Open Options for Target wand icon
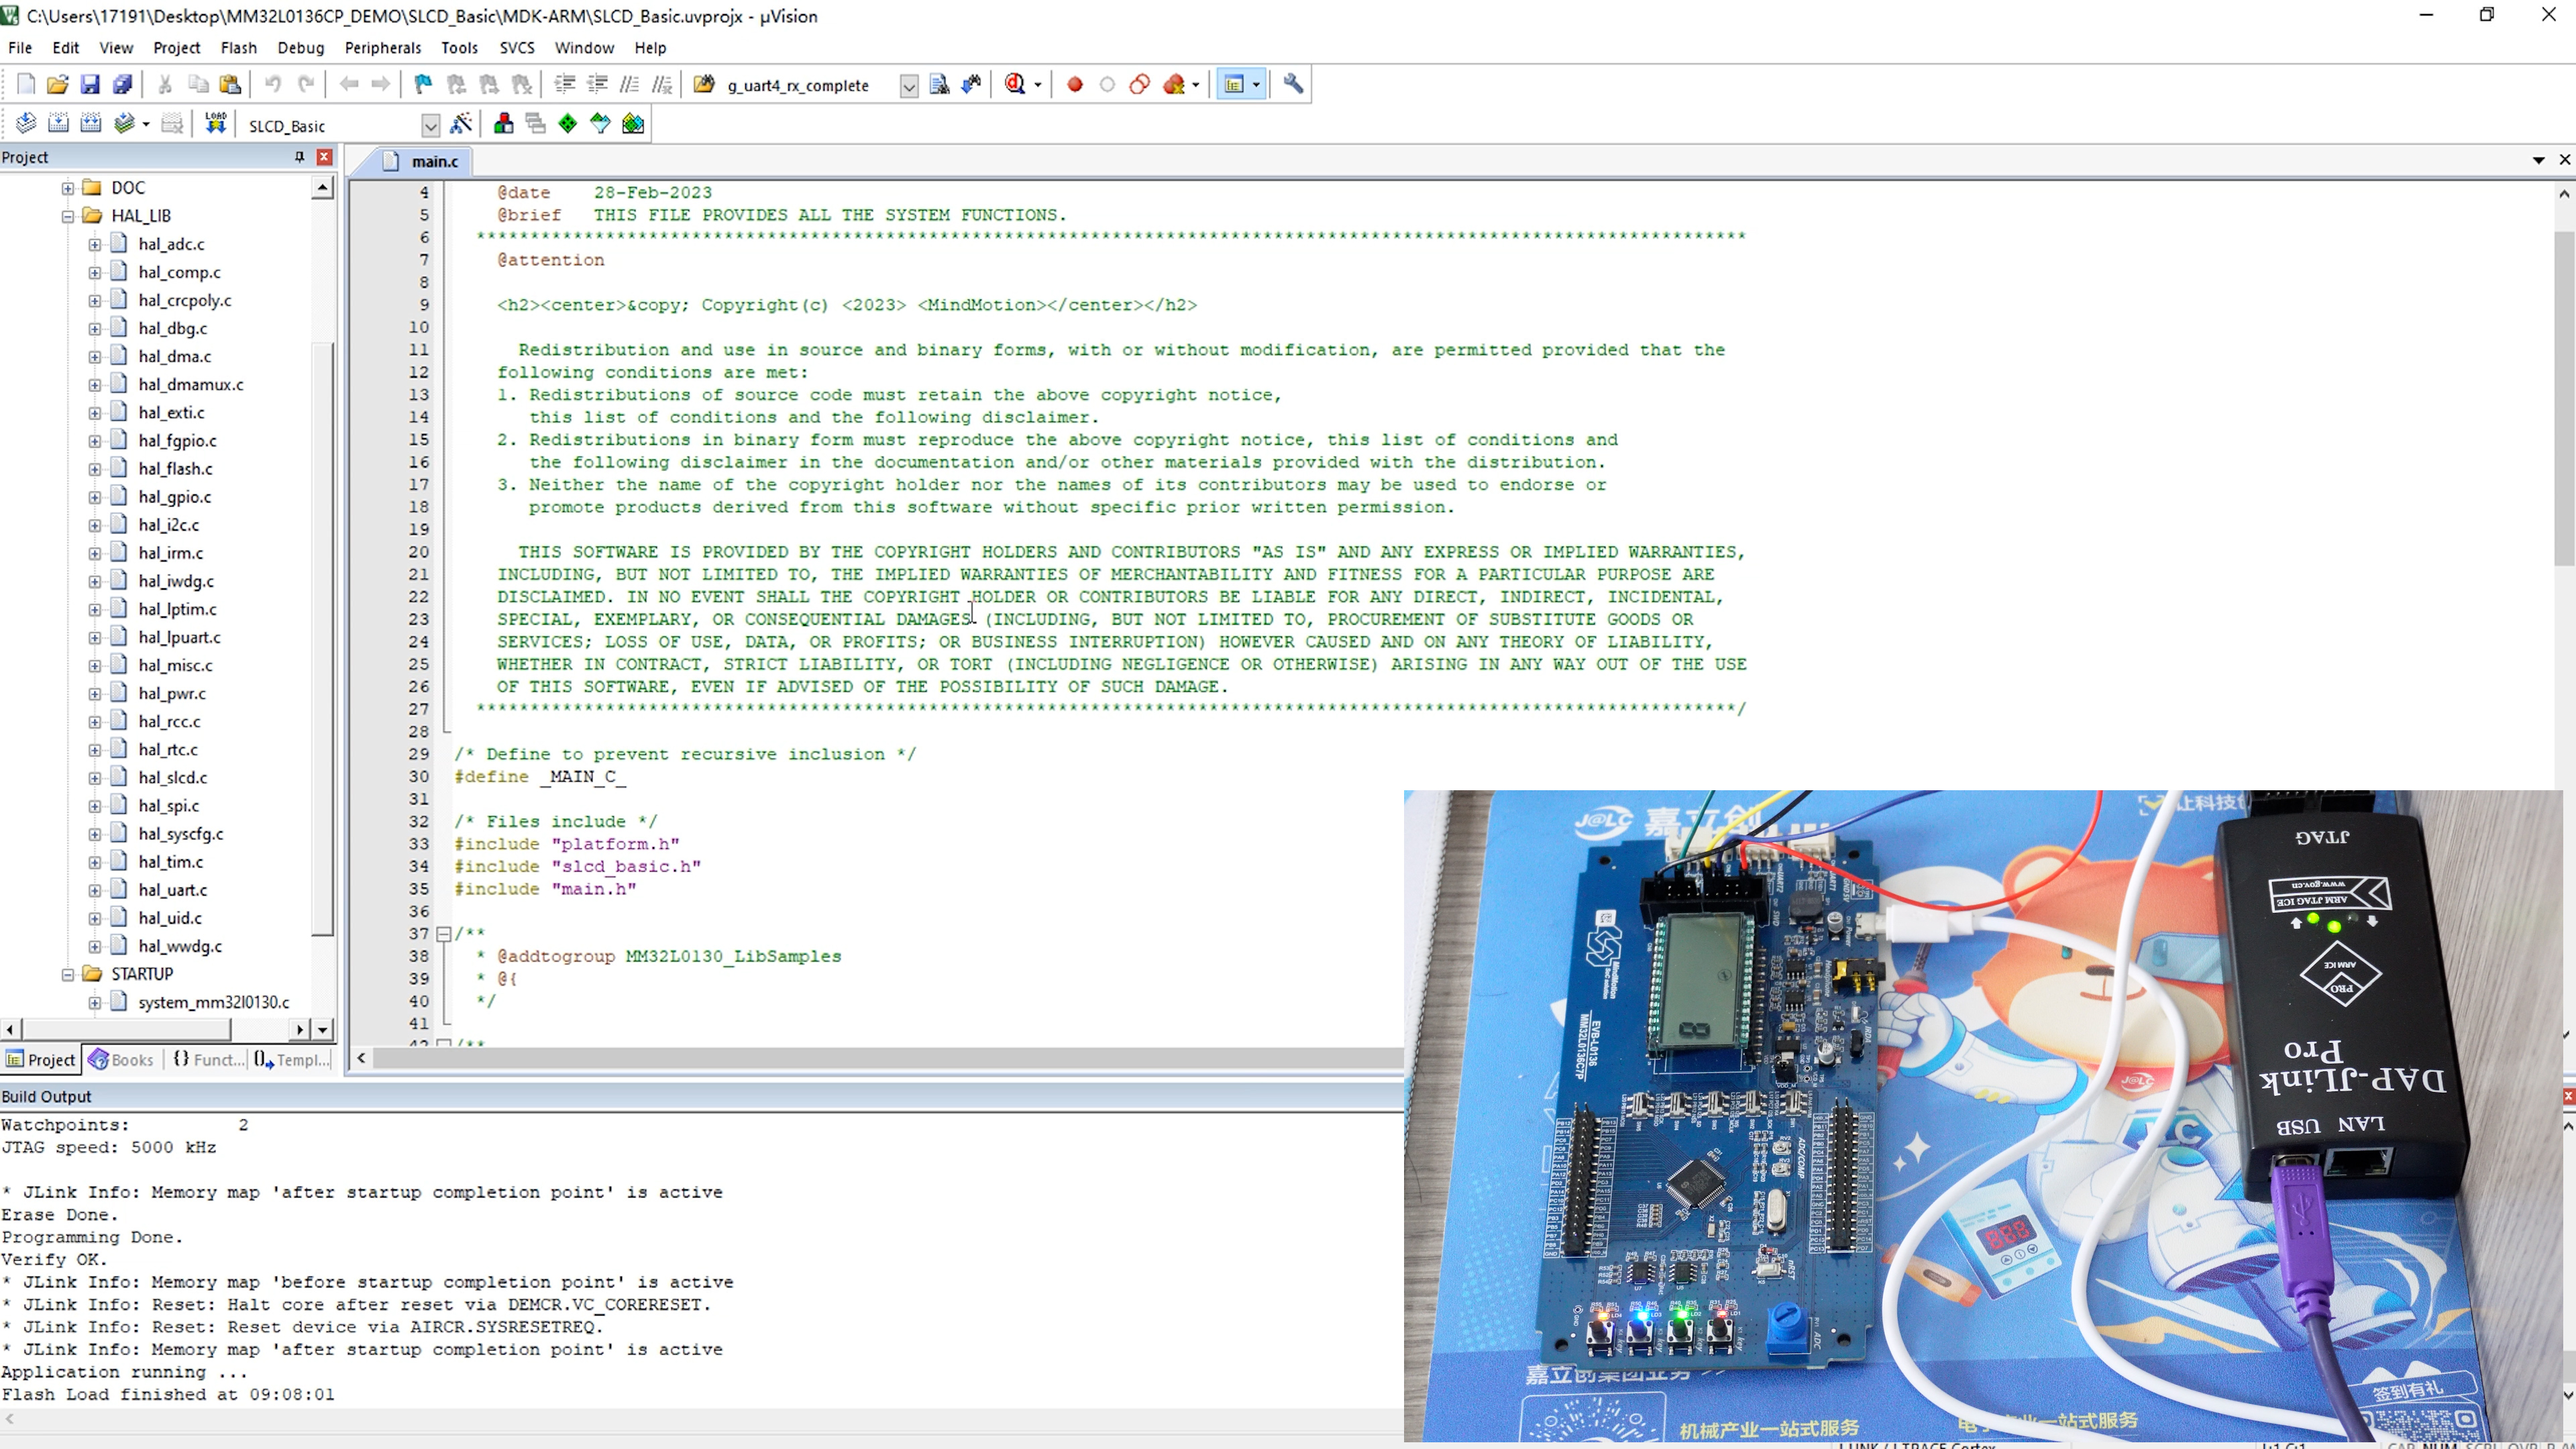2576x1449 pixels. (461, 124)
